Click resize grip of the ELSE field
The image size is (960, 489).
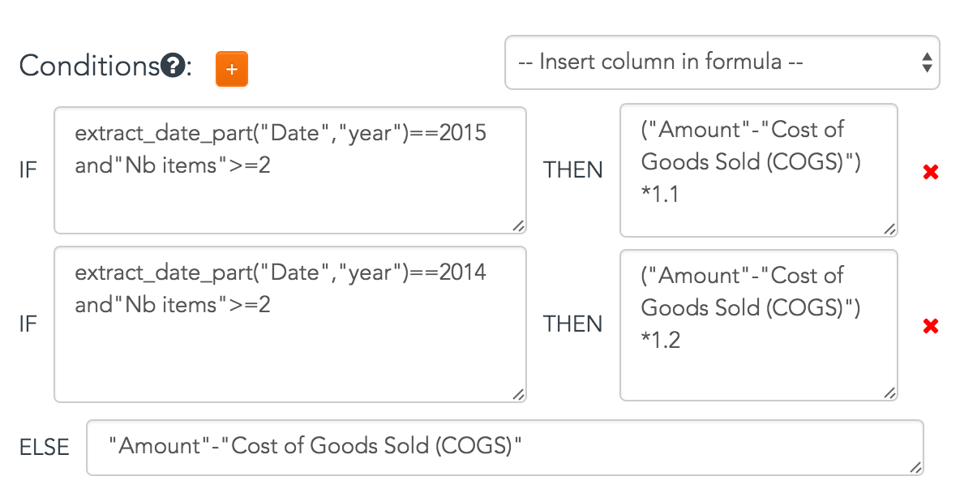(x=915, y=468)
